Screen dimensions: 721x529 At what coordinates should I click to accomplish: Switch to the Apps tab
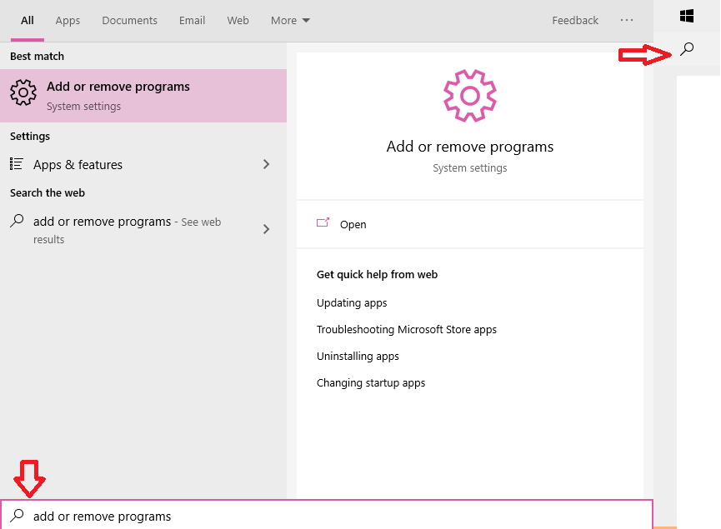pyautogui.click(x=68, y=20)
